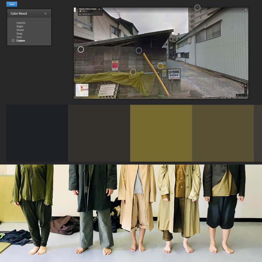Select the picker circle on the left concrete wall
This screenshot has height=262, width=262.
(x=81, y=49)
